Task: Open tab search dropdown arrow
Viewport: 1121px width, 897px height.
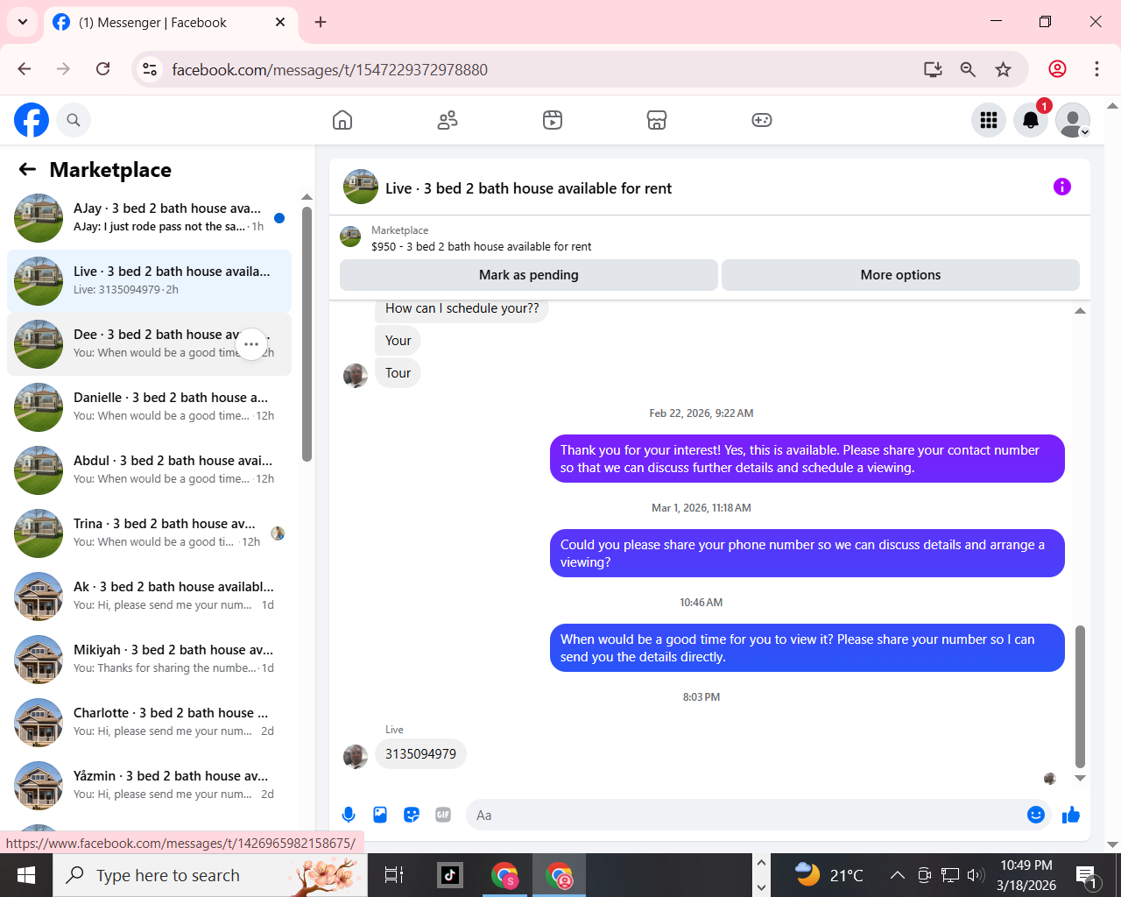Action: 23,22
